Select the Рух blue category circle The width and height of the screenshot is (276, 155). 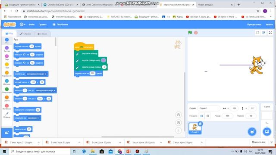(7, 40)
